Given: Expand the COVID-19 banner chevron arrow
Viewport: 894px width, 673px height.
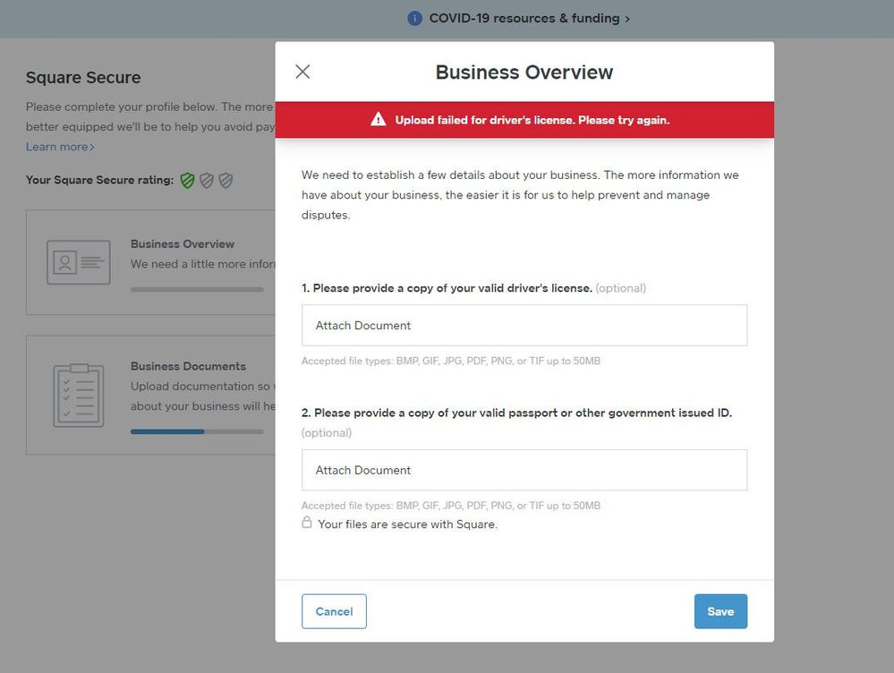Looking at the screenshot, I should coord(627,19).
